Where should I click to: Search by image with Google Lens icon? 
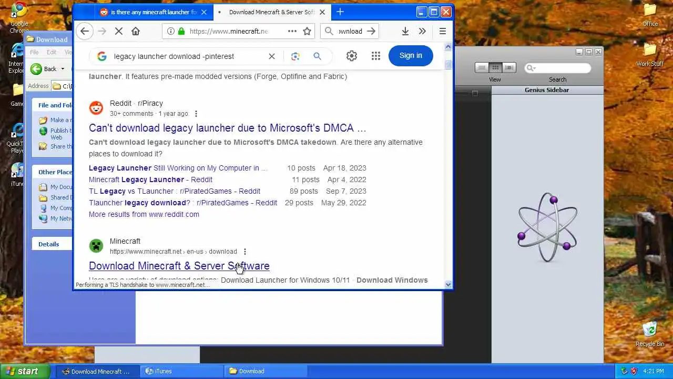click(x=295, y=56)
